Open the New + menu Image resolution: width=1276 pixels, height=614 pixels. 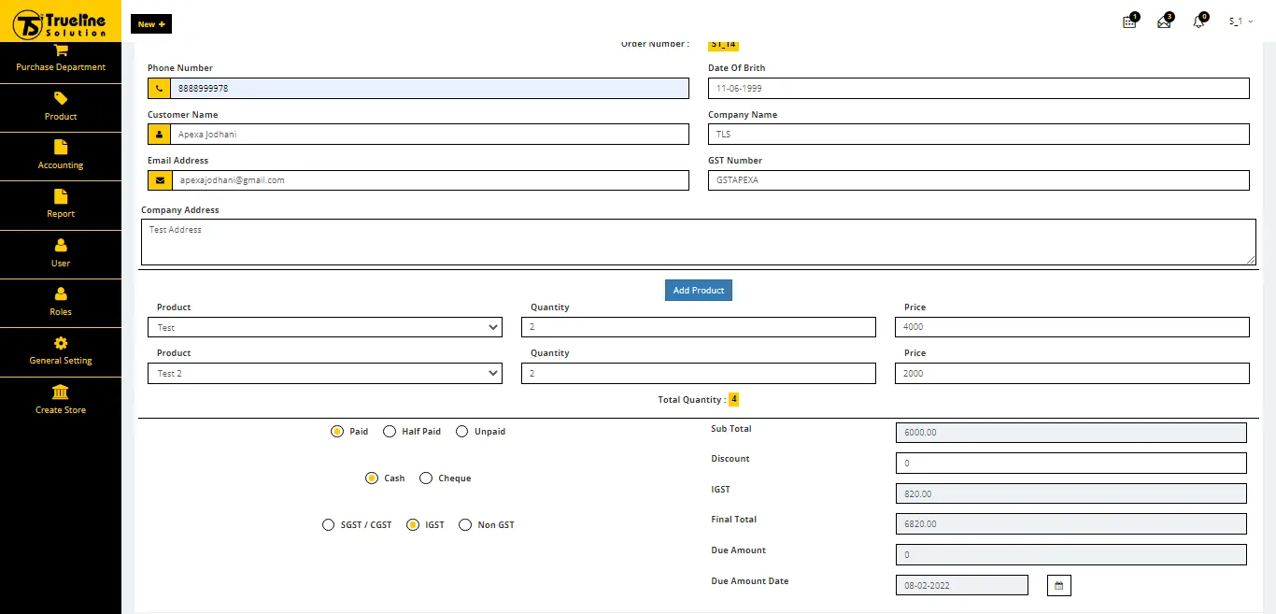(151, 24)
